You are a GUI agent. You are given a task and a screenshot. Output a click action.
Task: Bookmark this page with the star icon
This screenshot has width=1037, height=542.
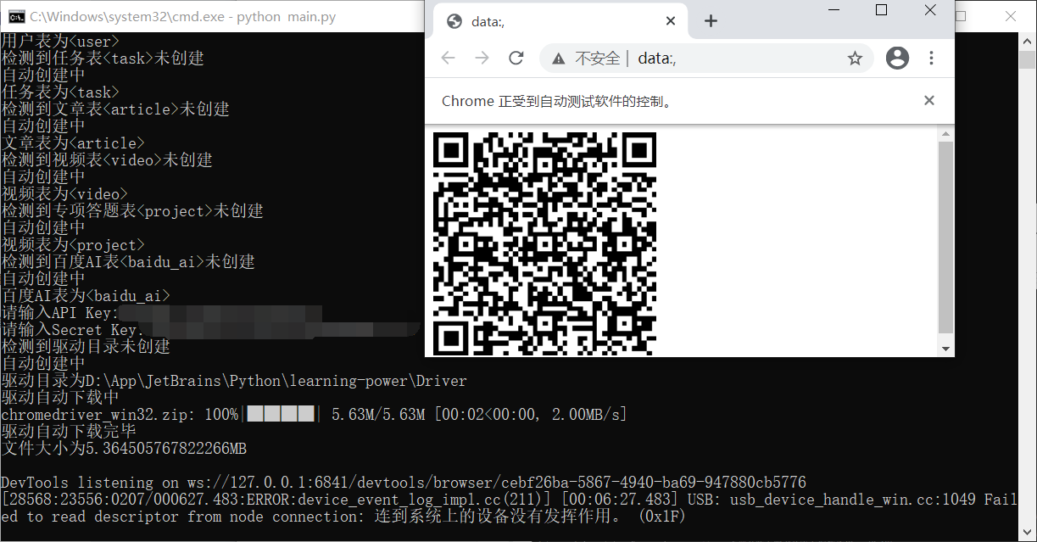[x=855, y=58]
